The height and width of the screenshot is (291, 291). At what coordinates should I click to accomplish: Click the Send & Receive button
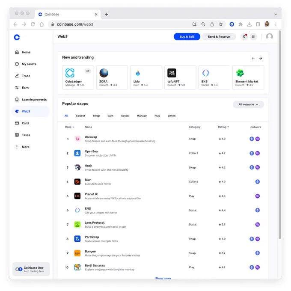pyautogui.click(x=219, y=36)
